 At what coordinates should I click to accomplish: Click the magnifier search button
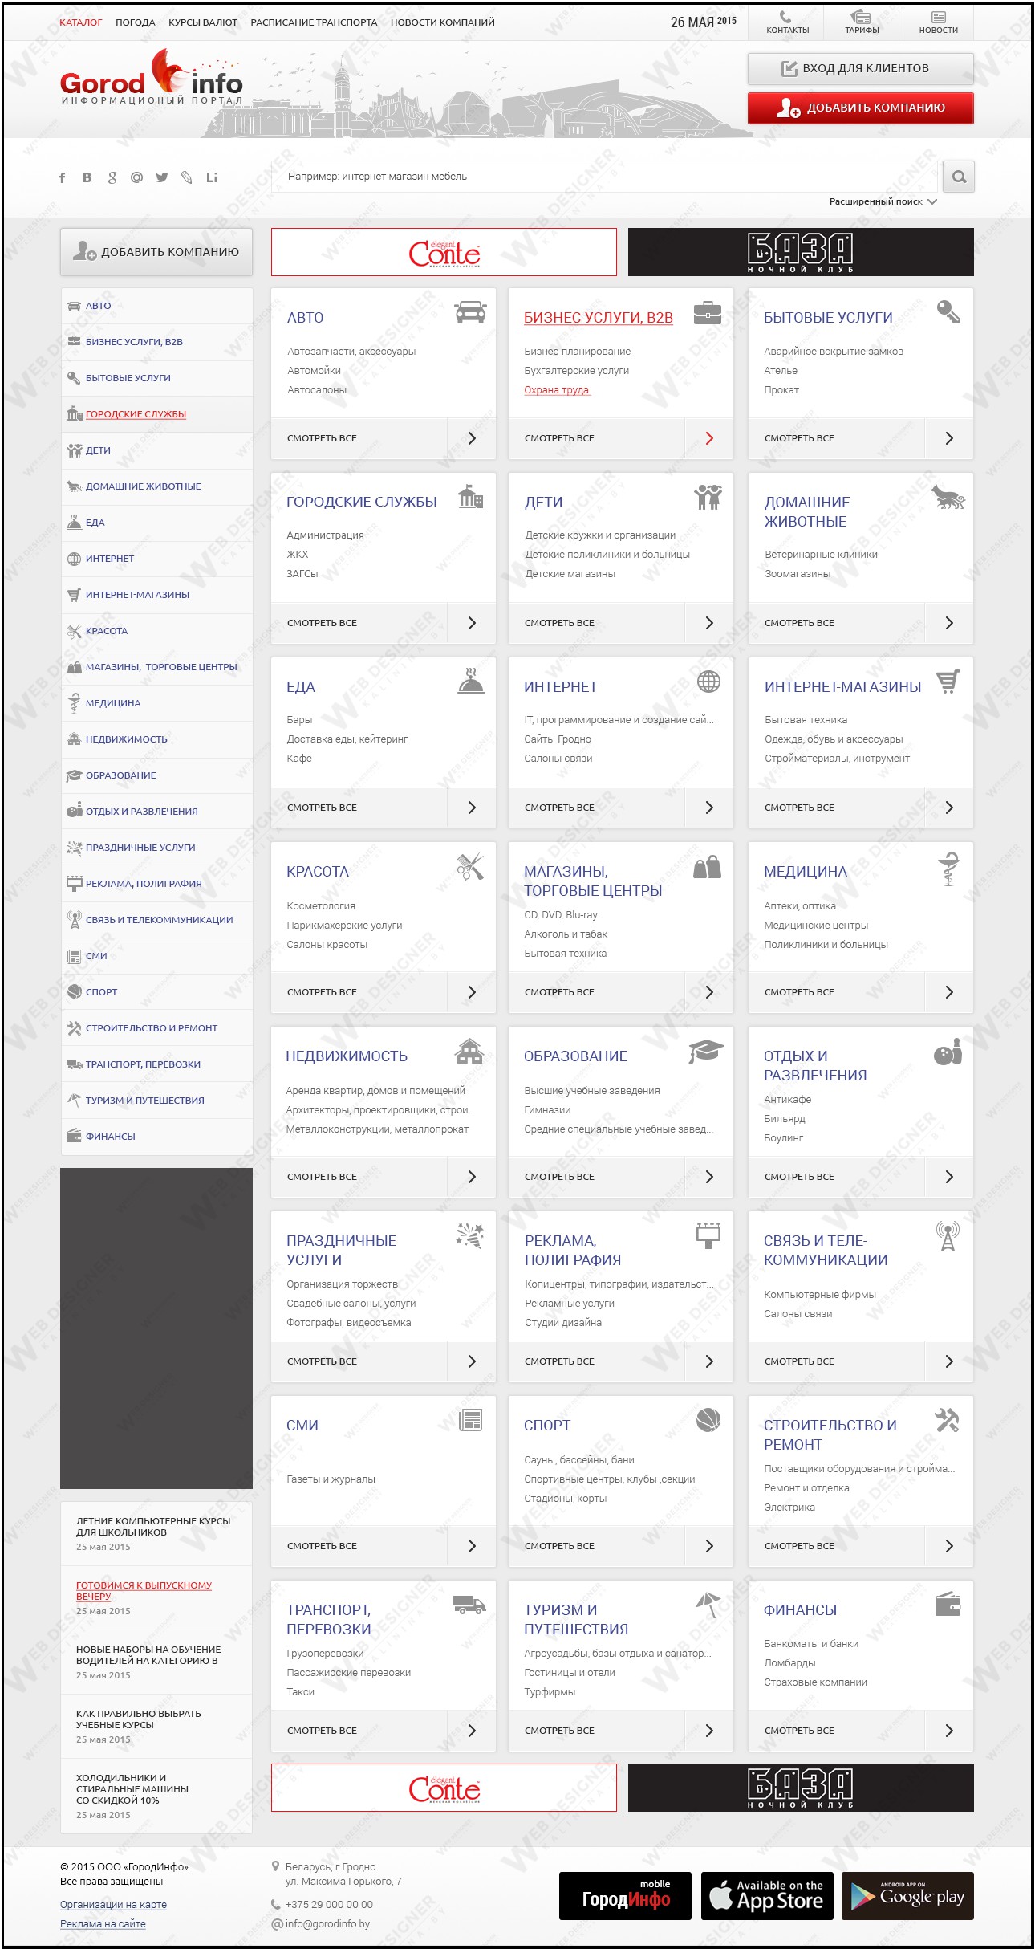coord(959,177)
